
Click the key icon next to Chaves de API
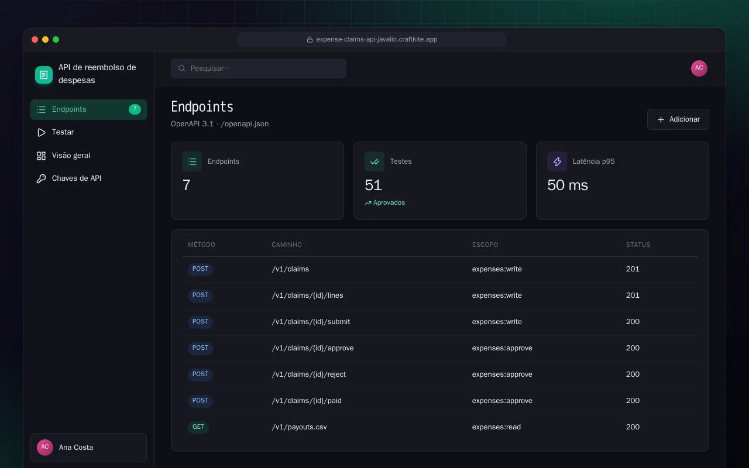click(41, 178)
